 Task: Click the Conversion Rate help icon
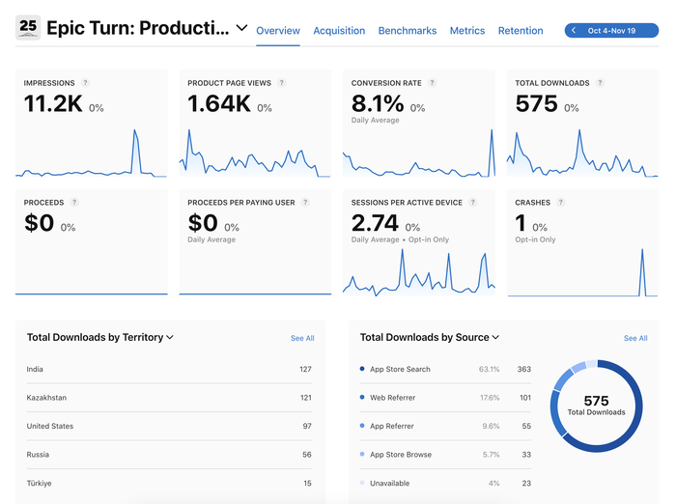click(432, 83)
